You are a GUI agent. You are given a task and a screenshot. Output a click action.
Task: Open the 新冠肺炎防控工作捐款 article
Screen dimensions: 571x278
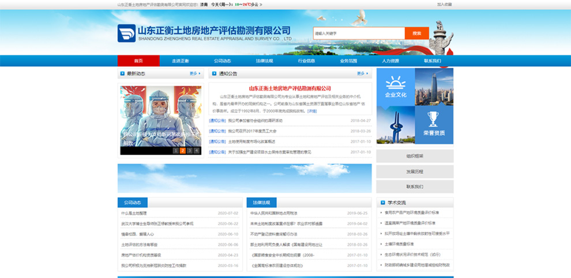[x=153, y=266]
